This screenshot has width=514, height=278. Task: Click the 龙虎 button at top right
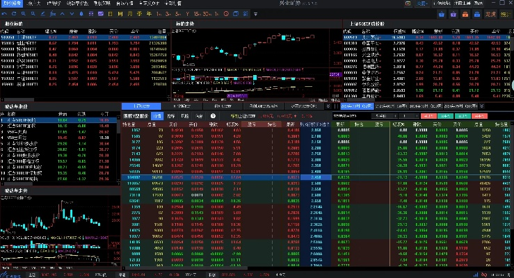point(490,14)
